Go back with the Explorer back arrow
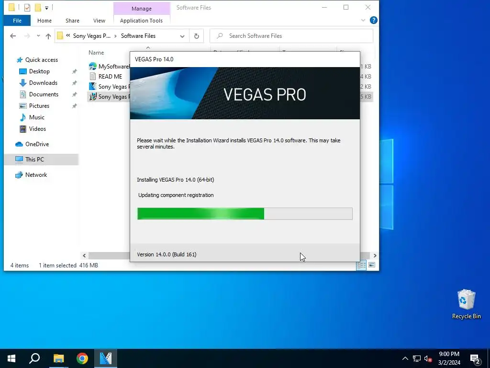This screenshot has height=368, width=490. (13, 36)
